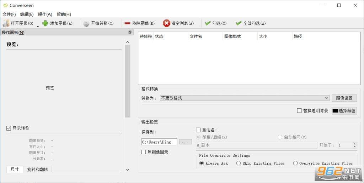Screen dimensions: 364x183
Task: Select Overwrite Existing Files radio option
Action: point(295,164)
